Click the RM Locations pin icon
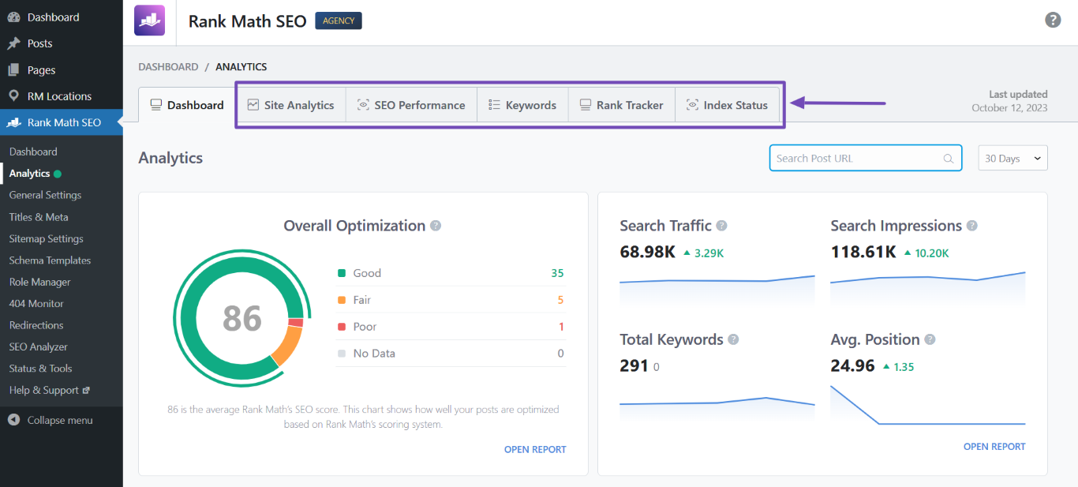Image resolution: width=1078 pixels, height=487 pixels. coord(13,96)
